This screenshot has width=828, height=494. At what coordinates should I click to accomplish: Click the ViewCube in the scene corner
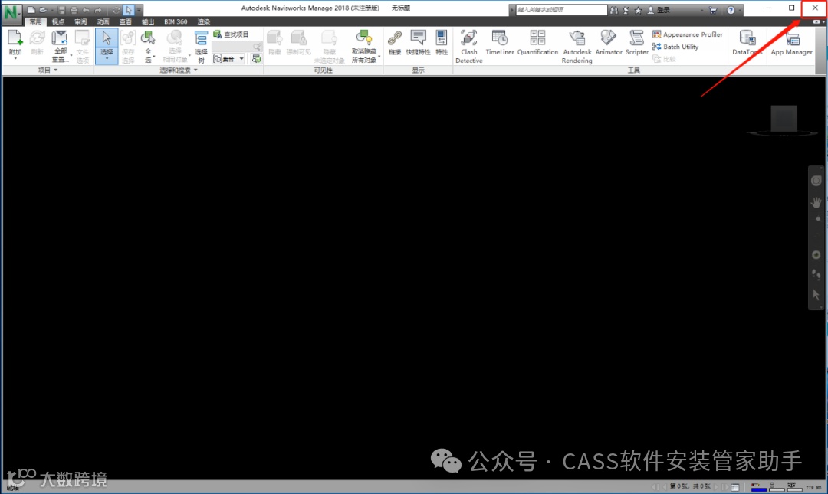coord(784,120)
